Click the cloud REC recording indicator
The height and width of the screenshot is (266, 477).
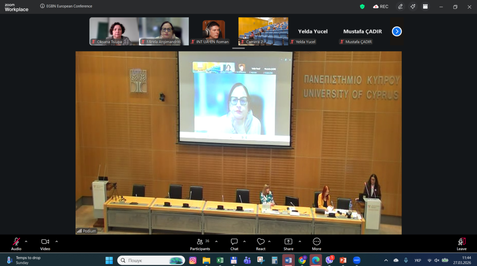(380, 6)
